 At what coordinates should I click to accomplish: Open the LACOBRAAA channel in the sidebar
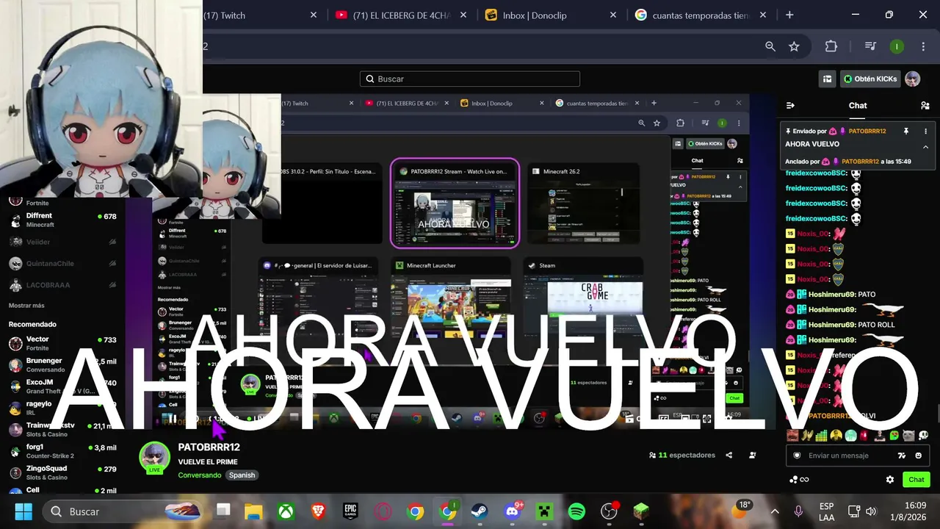click(x=62, y=285)
